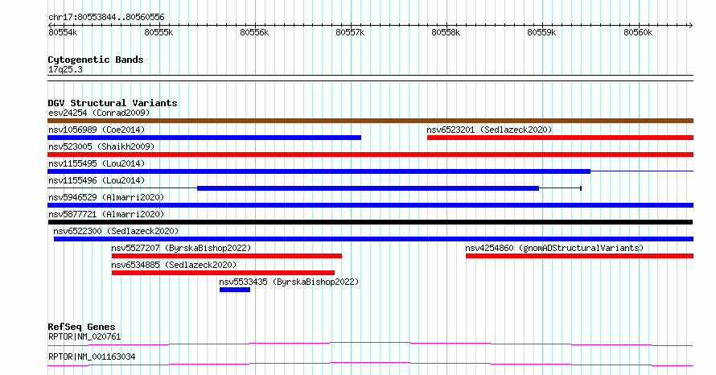Open nsv5527207 (ByrskaBishop2022) variant label
This screenshot has width=716, height=375.
(x=181, y=248)
